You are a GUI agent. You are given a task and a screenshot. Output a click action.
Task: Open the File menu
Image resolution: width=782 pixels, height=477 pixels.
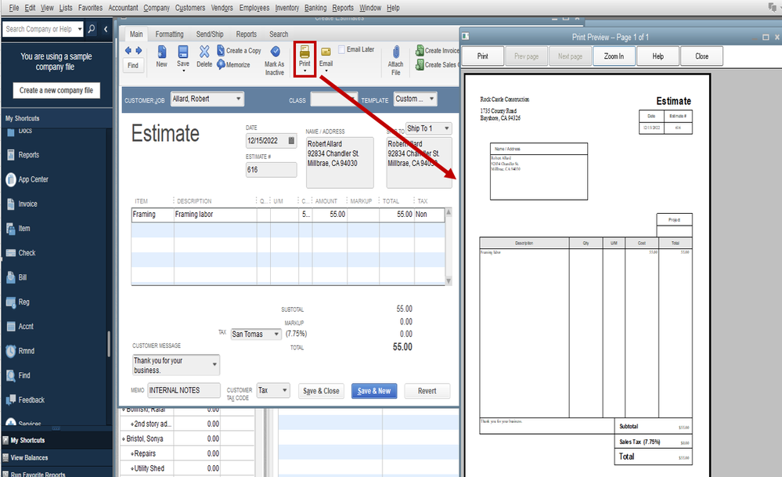(14, 8)
